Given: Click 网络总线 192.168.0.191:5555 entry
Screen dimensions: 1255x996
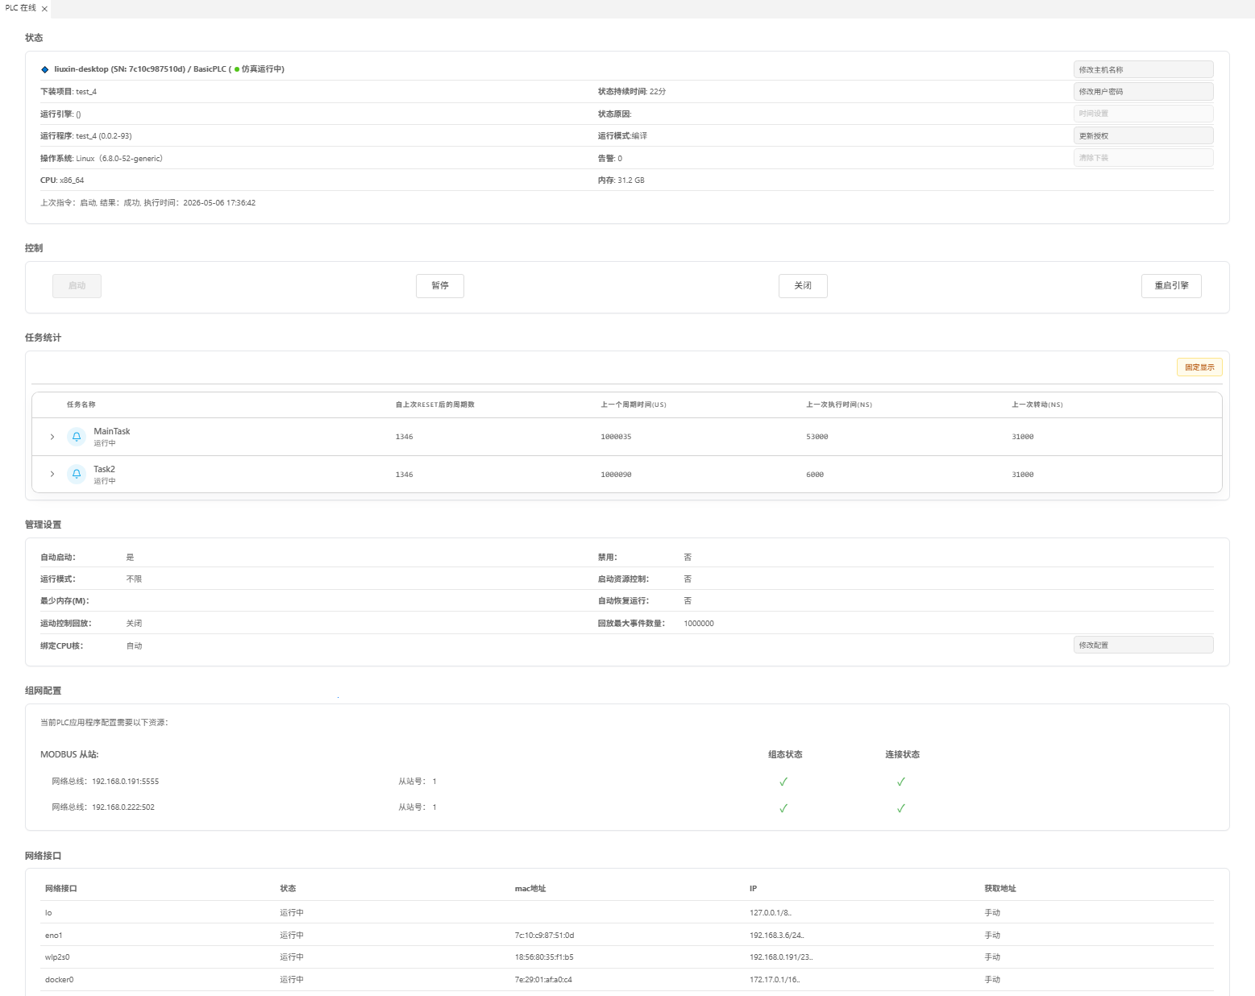Looking at the screenshot, I should (x=106, y=782).
